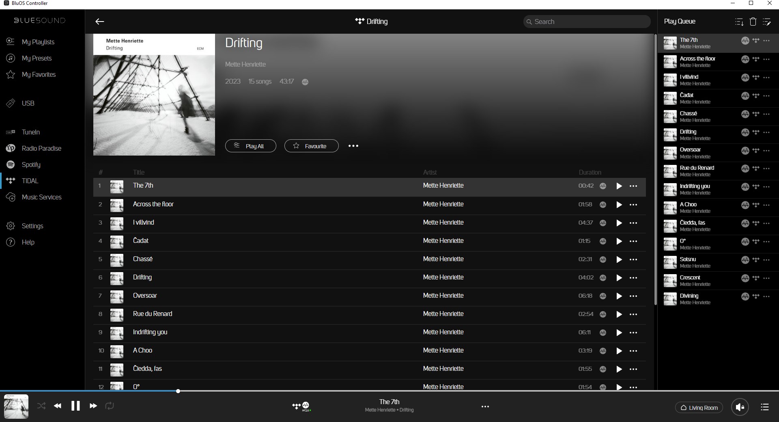The width and height of the screenshot is (779, 422).
Task: Open volume control button
Action: pyautogui.click(x=740, y=407)
